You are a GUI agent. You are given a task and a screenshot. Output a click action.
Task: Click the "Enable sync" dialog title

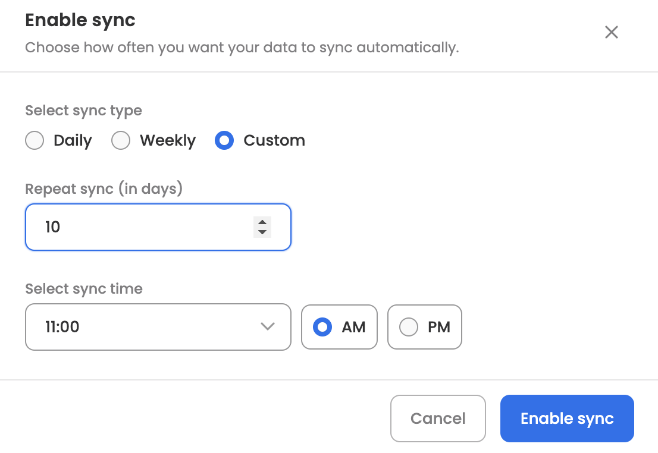click(x=80, y=20)
